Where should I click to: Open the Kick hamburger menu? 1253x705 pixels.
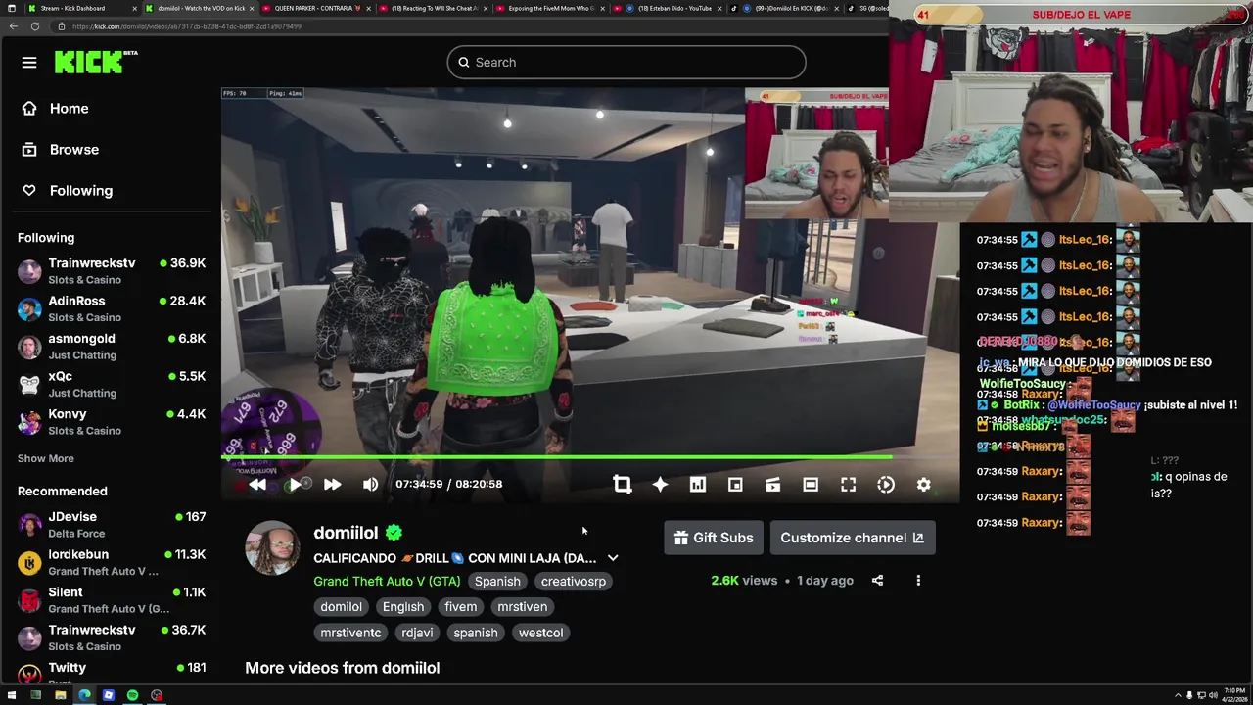29,63
